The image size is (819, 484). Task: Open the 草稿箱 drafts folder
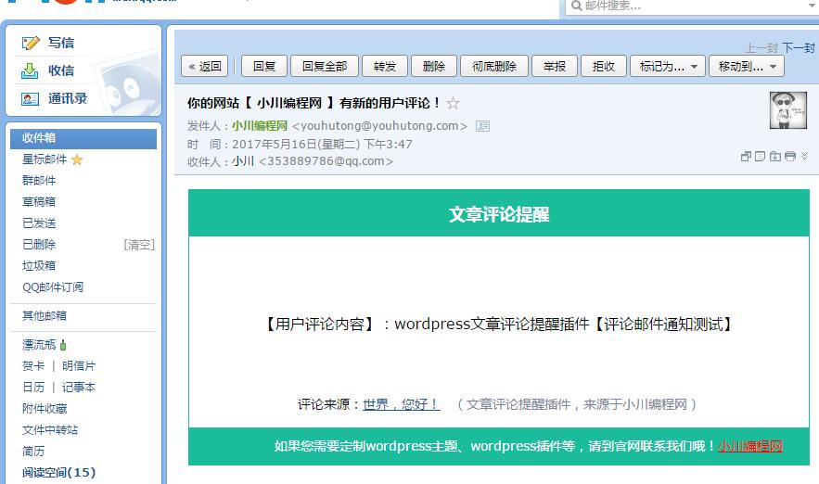pos(39,201)
